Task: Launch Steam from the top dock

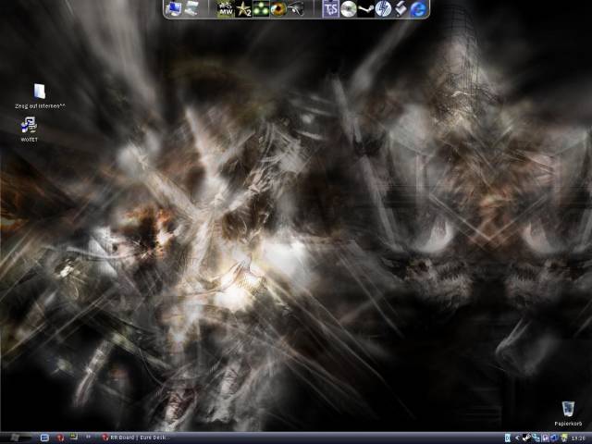Action: coord(365,8)
